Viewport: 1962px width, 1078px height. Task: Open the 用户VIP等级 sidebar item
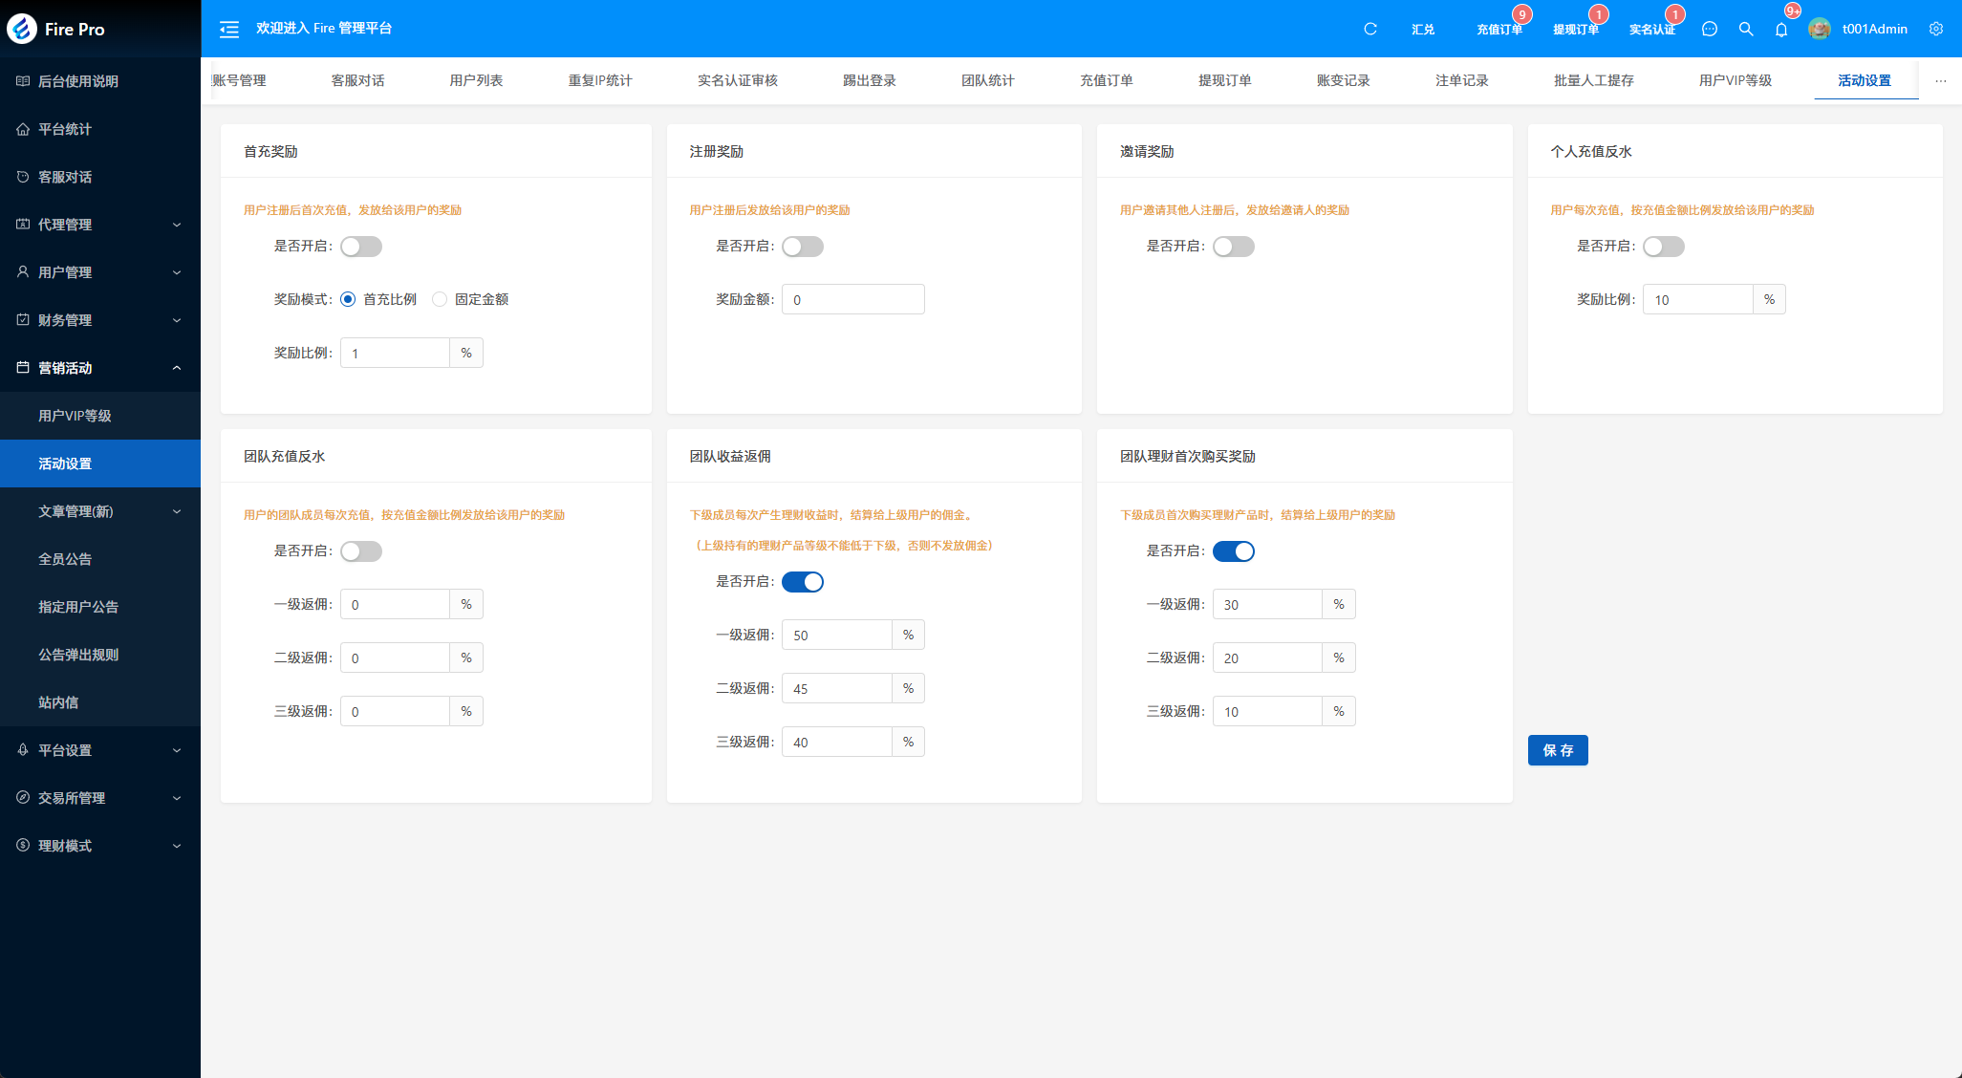[75, 416]
